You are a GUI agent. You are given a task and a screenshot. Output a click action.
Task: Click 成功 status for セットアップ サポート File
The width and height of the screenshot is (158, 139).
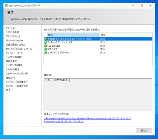102,53
